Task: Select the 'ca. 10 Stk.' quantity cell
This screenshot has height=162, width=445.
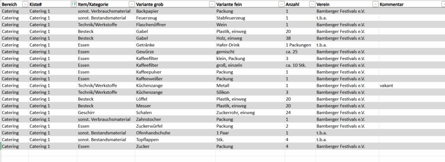Action: (300, 65)
